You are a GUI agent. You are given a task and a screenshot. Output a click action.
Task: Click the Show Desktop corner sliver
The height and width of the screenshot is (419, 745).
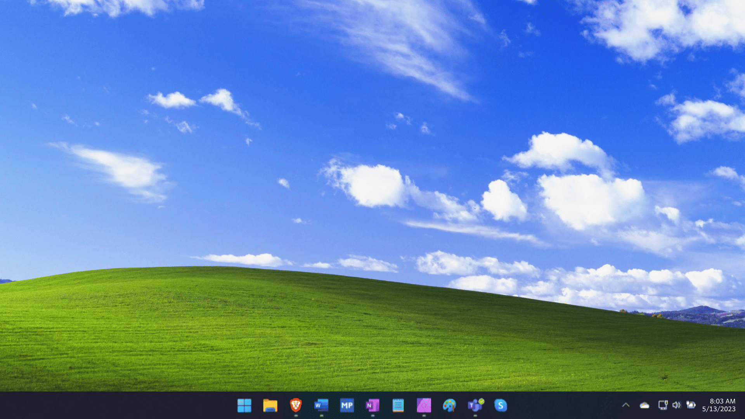coord(743,405)
